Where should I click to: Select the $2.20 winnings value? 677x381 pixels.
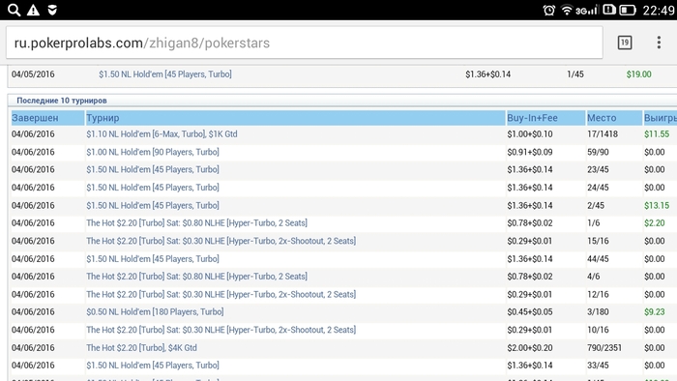click(655, 223)
